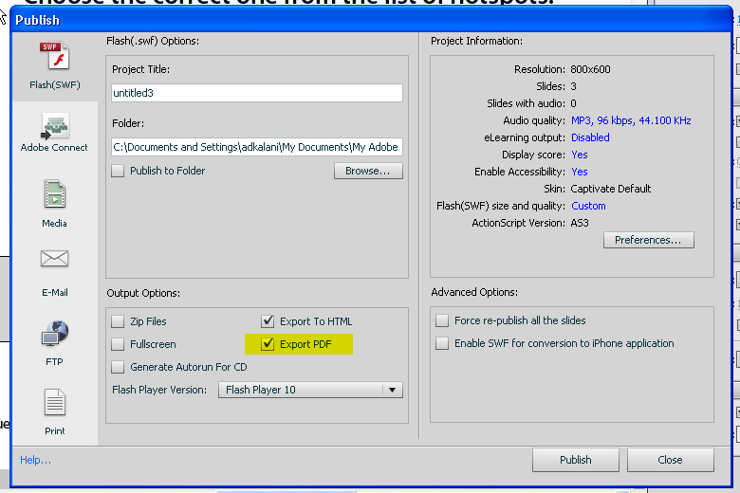Enable Publish to Folder checkbox
This screenshot has width=740, height=493.
coord(118,171)
